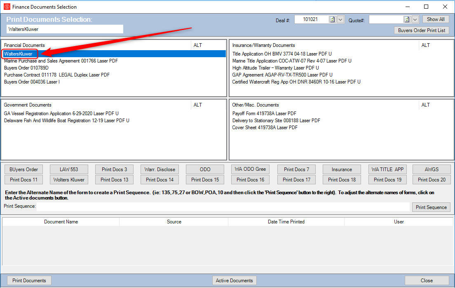
Task: Click the Print Docs 13 button
Action: click(114, 180)
